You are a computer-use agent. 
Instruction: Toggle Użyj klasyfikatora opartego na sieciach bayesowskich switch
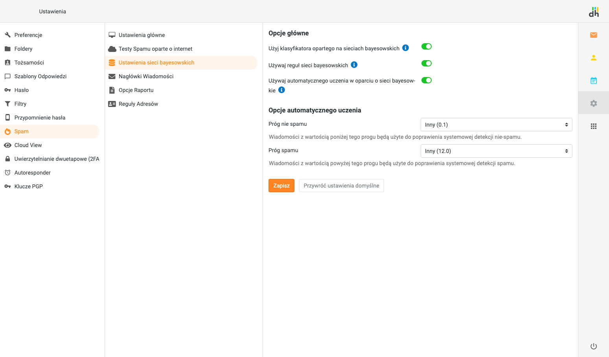(x=427, y=46)
